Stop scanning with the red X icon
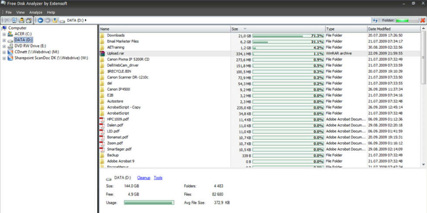Screen dimensions: 427x213 click(423, 20)
